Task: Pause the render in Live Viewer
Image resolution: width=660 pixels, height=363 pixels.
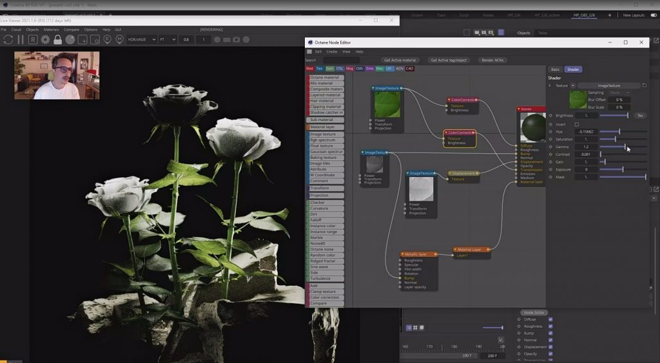Action: (20, 39)
